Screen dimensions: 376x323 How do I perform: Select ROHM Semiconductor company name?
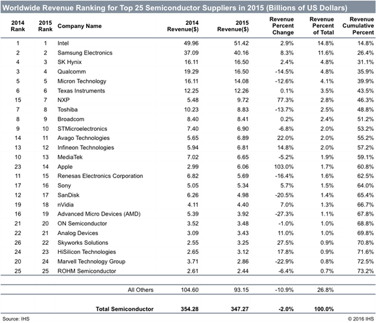pyautogui.click(x=87, y=271)
